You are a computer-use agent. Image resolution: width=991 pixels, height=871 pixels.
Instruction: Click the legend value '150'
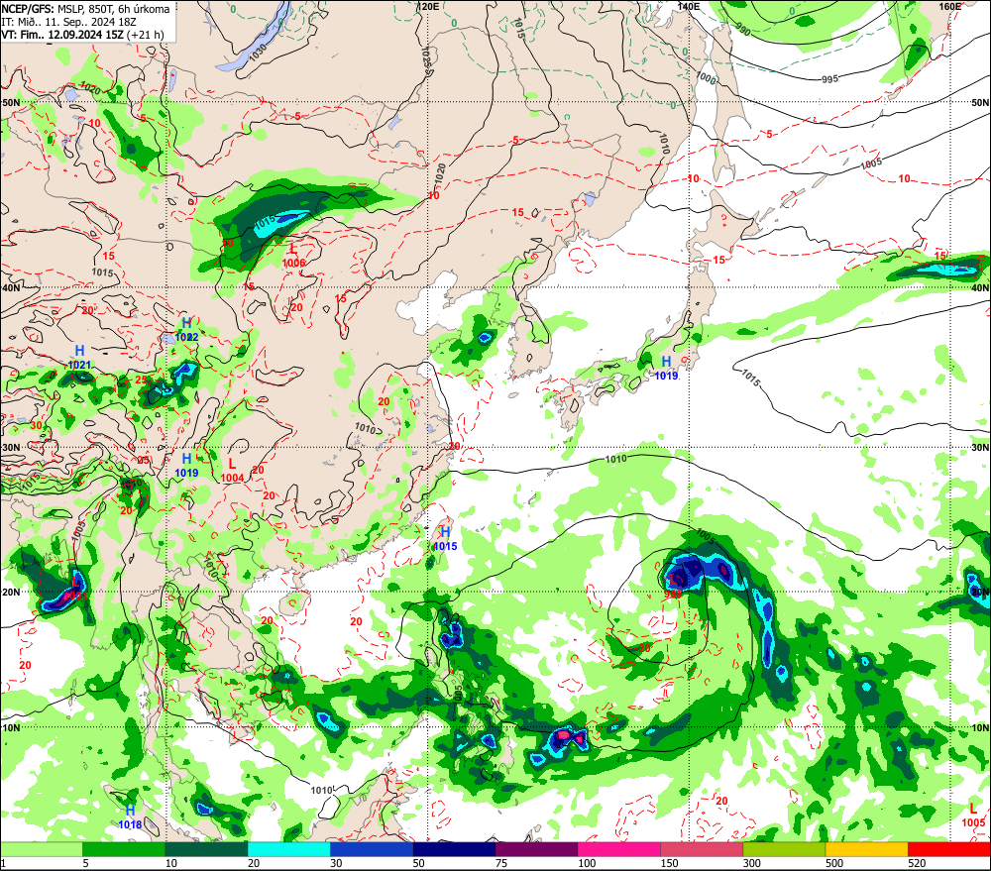[669, 863]
